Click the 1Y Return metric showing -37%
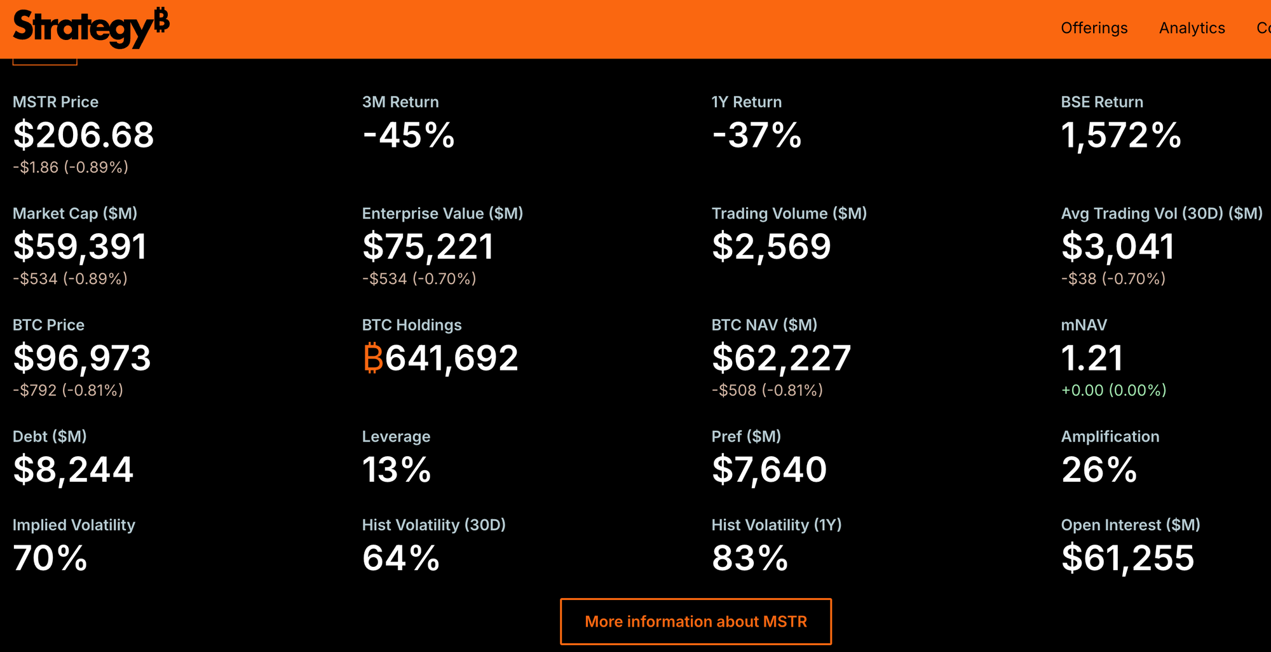The image size is (1271, 652). pos(756,134)
